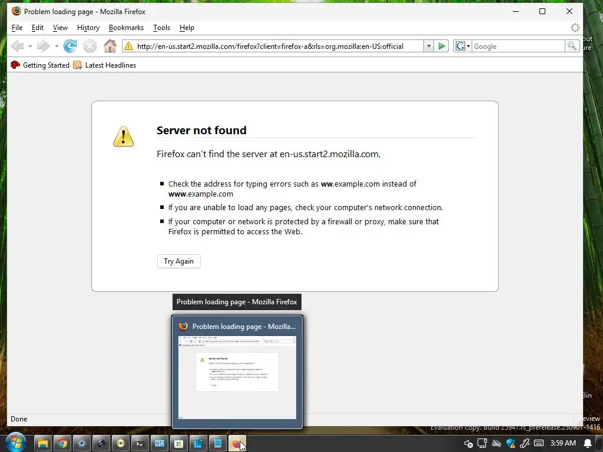Open File Explorer from the taskbar
This screenshot has height=452, width=603.
click(42, 444)
